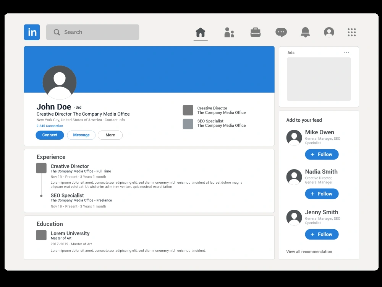Click 'The Company Media Office - Full Time'

click(x=81, y=171)
